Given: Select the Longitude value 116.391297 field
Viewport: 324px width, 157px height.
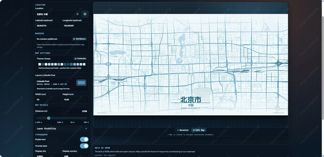Looking at the screenshot, I should click(75, 26).
